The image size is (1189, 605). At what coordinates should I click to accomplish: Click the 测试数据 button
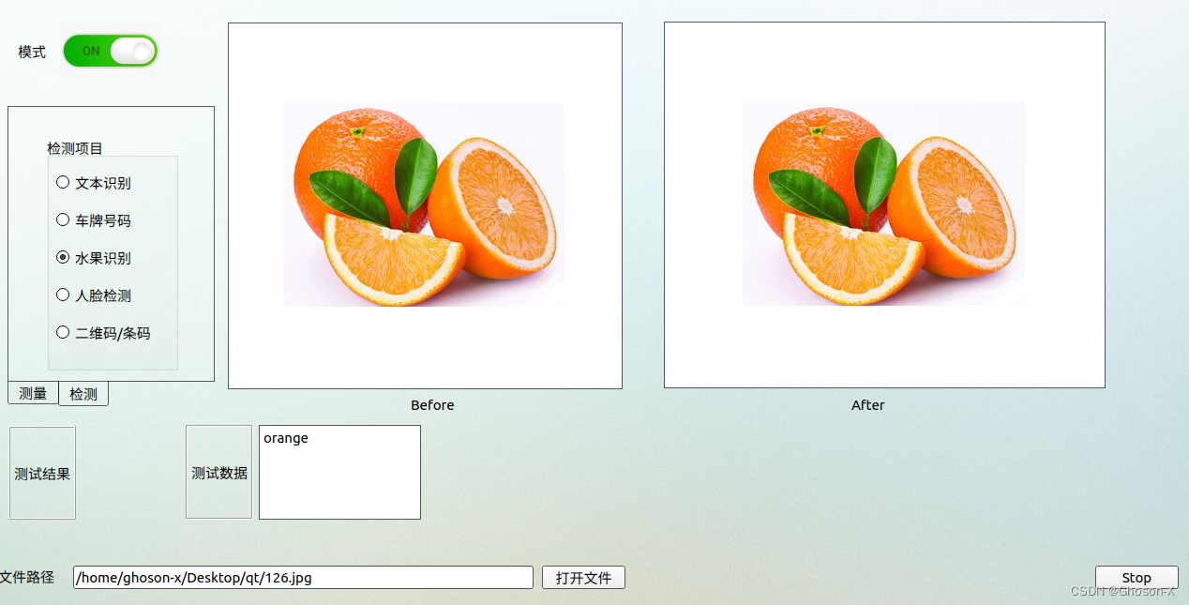219,472
